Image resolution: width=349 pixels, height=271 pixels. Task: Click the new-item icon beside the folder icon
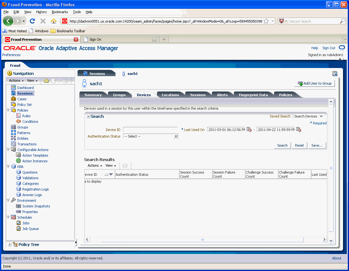point(54,81)
